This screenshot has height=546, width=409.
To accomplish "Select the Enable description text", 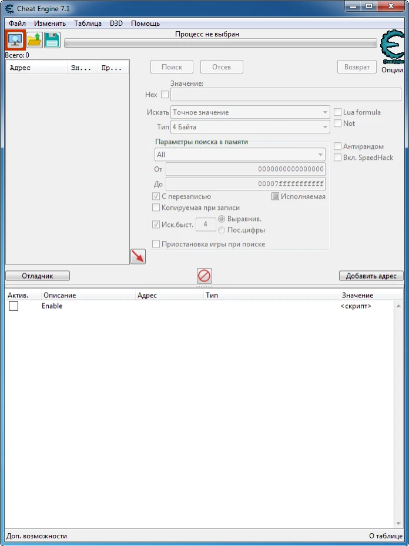I will point(52,306).
